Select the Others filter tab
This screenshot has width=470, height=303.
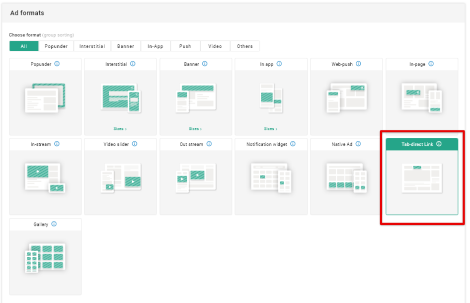coord(244,46)
